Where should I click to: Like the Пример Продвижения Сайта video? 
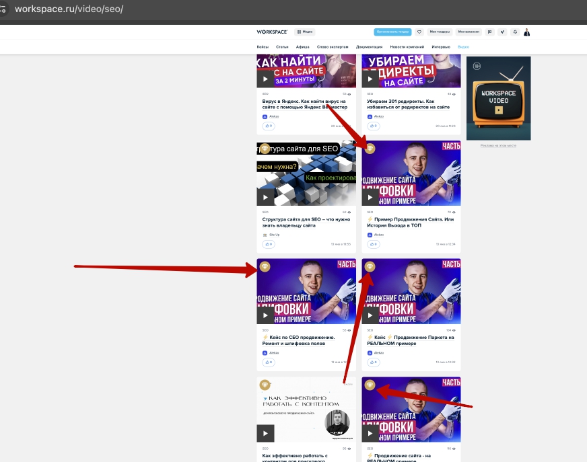374,244
